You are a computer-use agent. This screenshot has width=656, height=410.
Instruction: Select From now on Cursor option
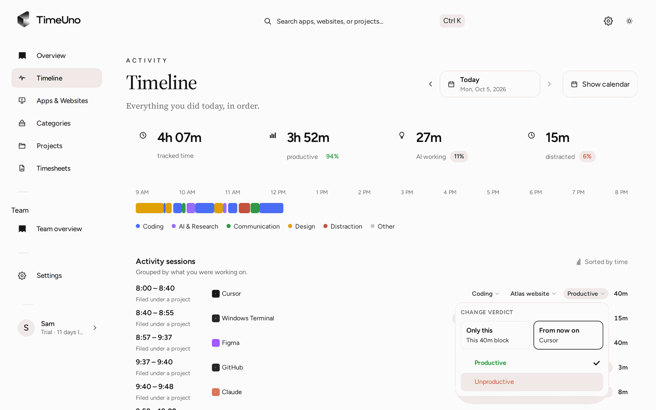tap(568, 335)
